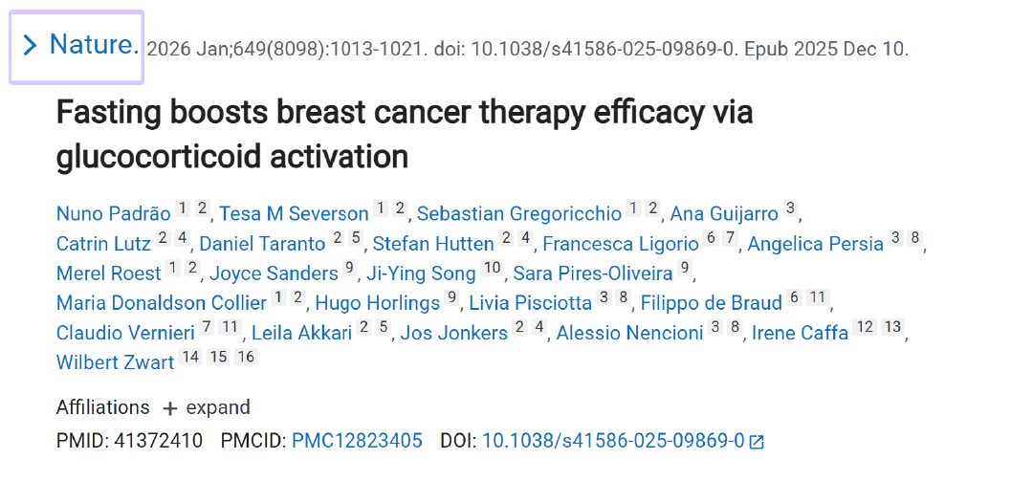Click affiliation superscript 10 after Ji-Ying Song
Viewport: 1033px width, 503px height.
coord(492,269)
